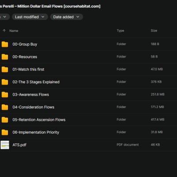Sort files by Type column header

(120, 31)
